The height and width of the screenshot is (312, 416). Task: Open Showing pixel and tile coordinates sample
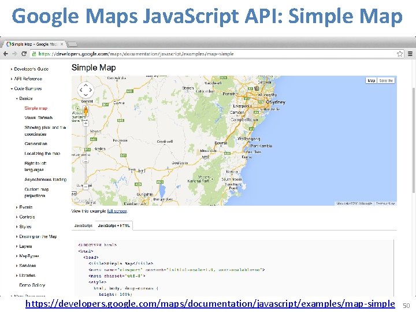point(45,131)
